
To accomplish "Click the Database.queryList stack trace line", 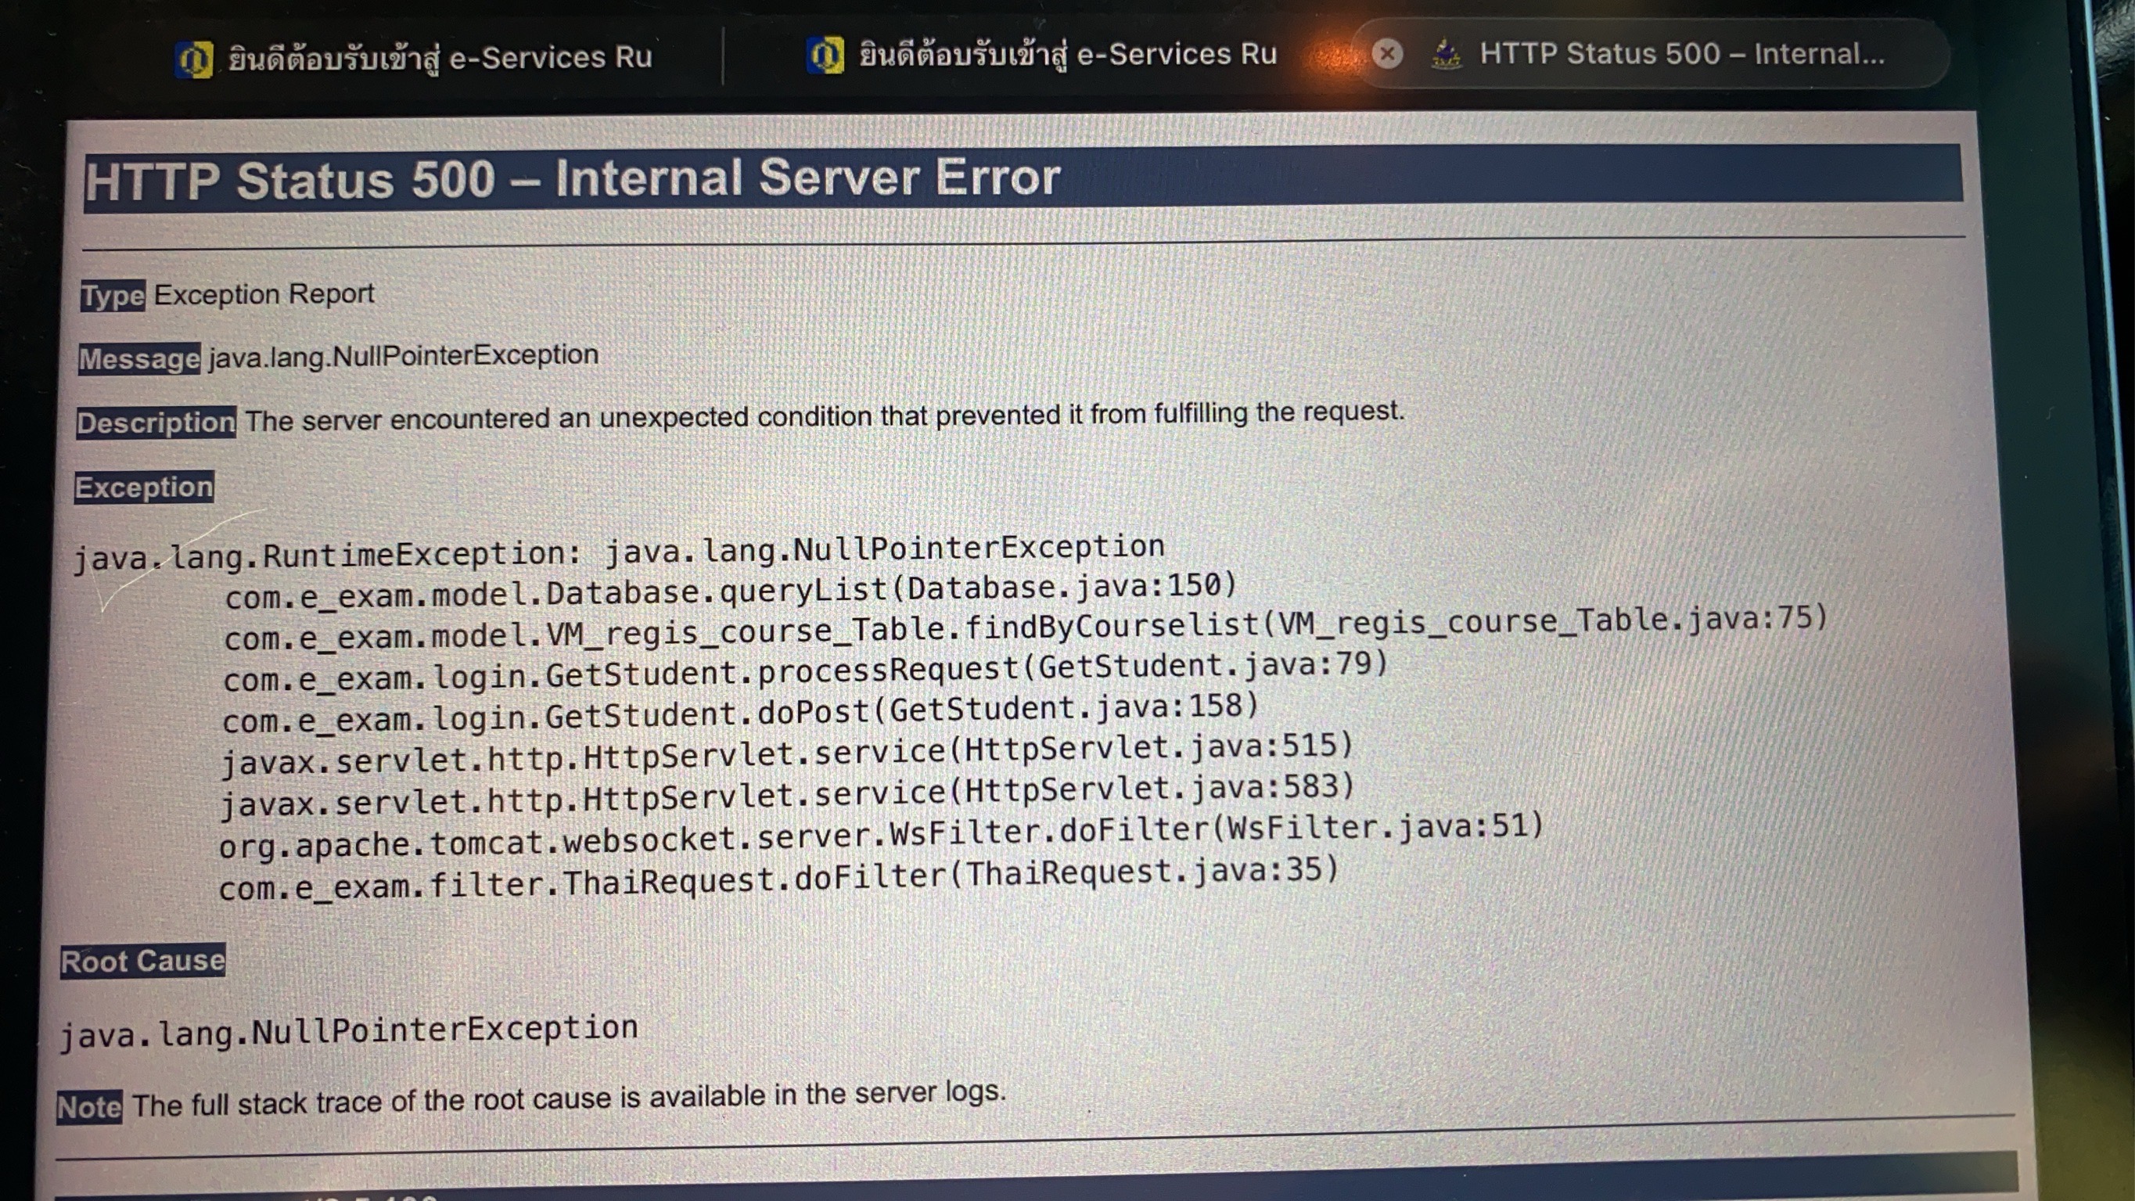I will pyautogui.click(x=730, y=591).
